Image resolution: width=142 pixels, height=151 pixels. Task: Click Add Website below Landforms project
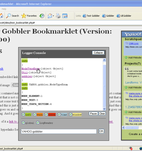[133, 88]
